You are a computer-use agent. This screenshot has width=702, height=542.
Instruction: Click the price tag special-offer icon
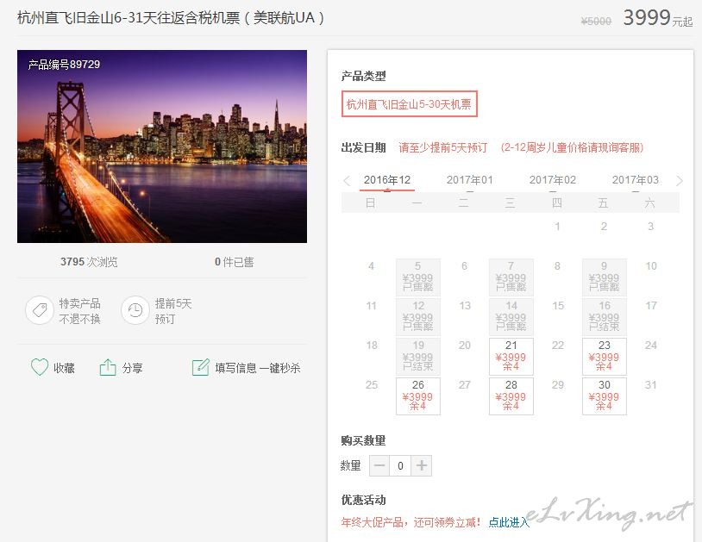point(40,310)
